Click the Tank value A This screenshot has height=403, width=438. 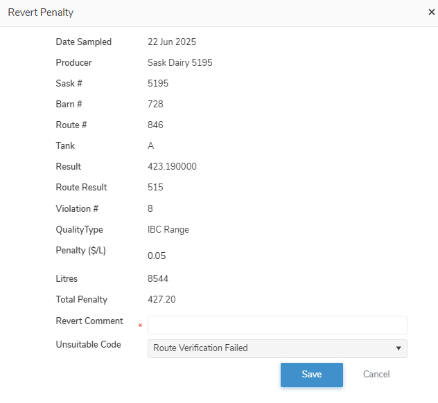pos(151,146)
